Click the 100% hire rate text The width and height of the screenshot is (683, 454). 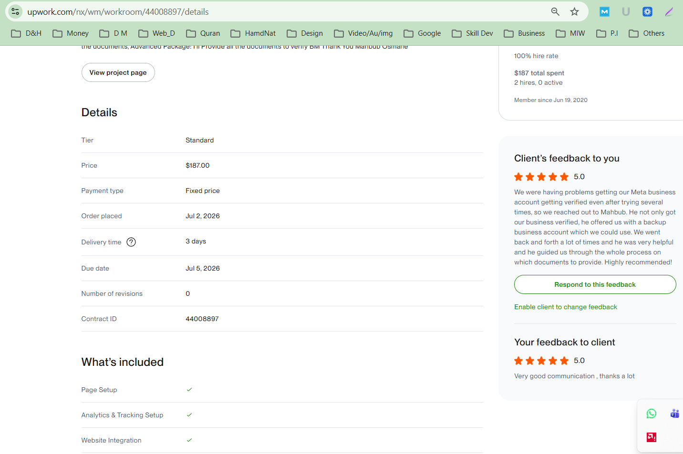click(536, 56)
